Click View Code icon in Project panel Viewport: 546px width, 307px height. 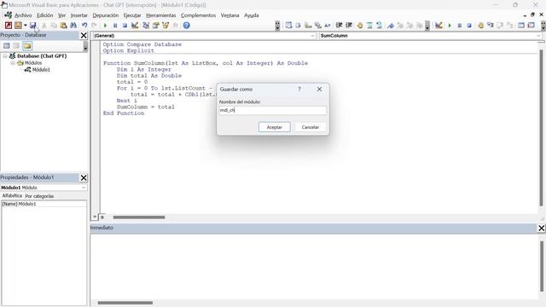coord(7,46)
